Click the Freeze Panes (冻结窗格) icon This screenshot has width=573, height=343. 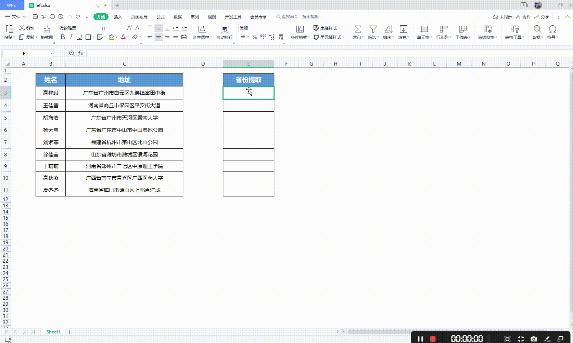pyautogui.click(x=487, y=29)
